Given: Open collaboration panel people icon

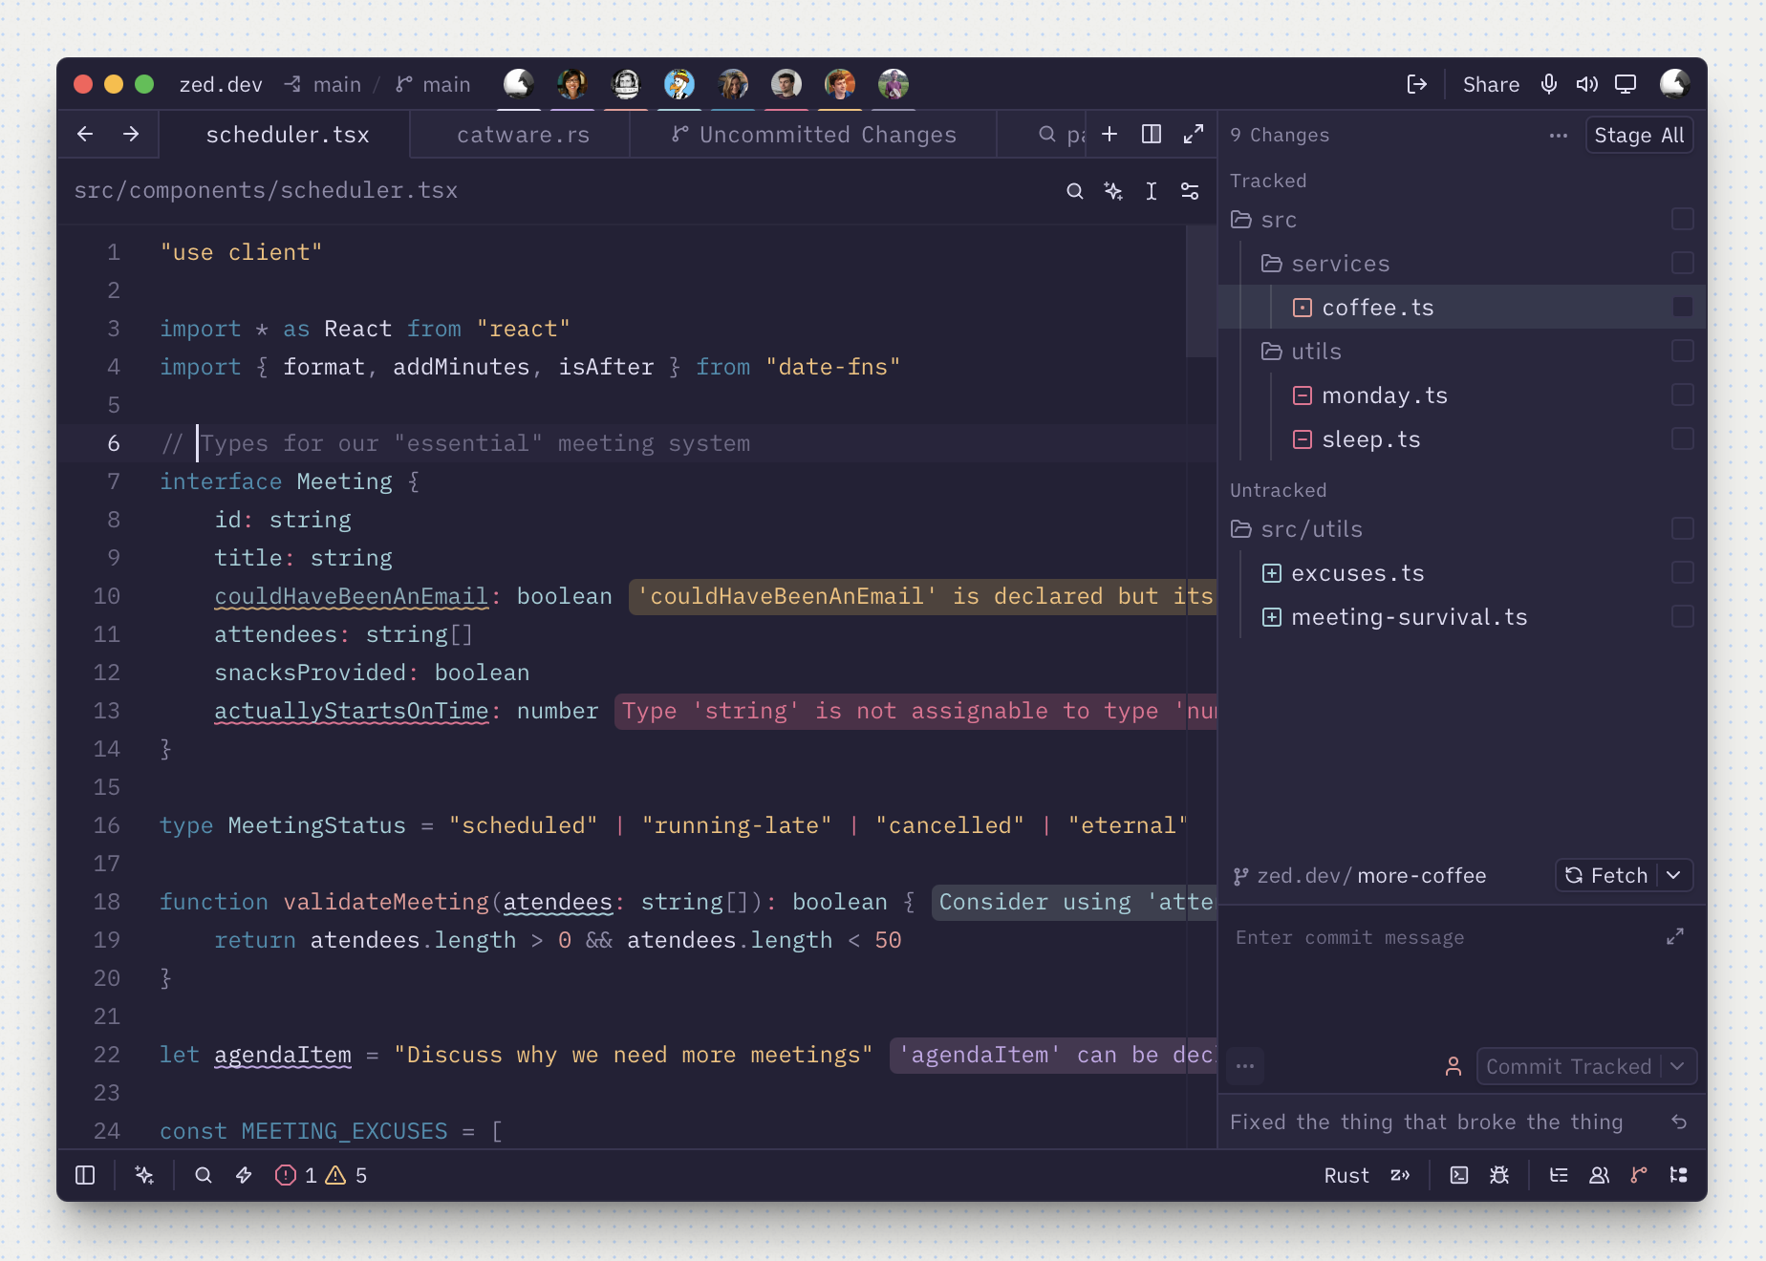Looking at the screenshot, I should pos(1599,1175).
